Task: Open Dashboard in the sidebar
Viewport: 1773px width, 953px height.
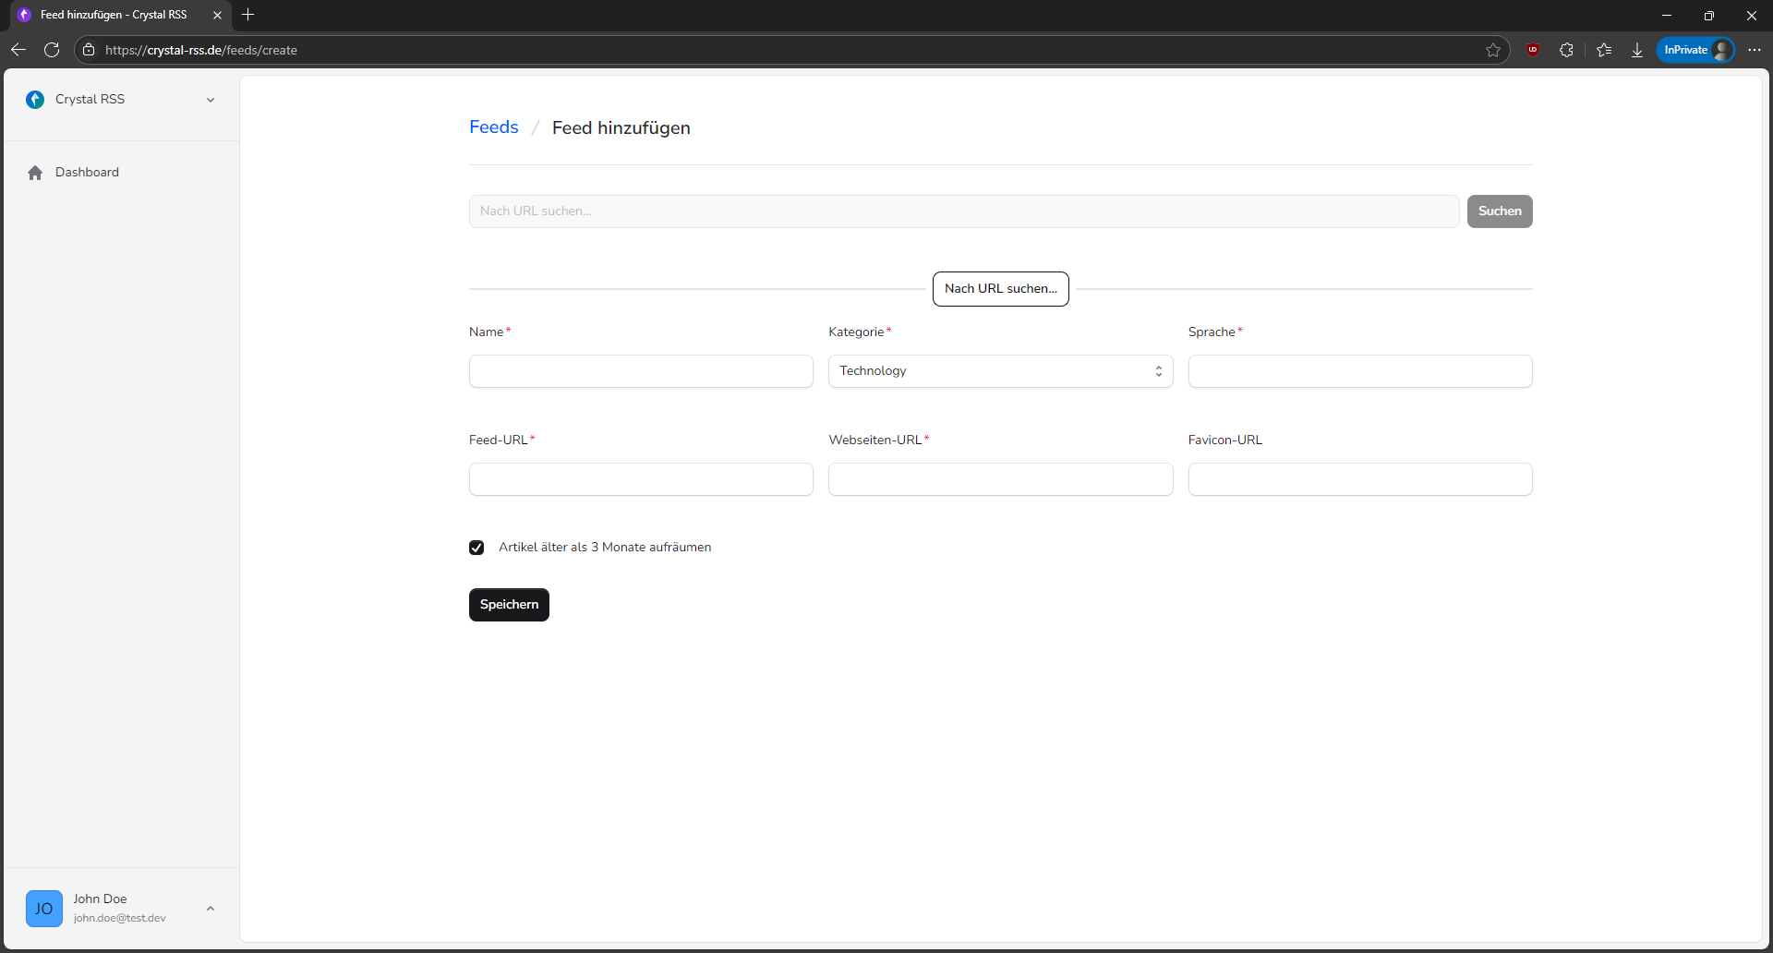Action: [87, 173]
